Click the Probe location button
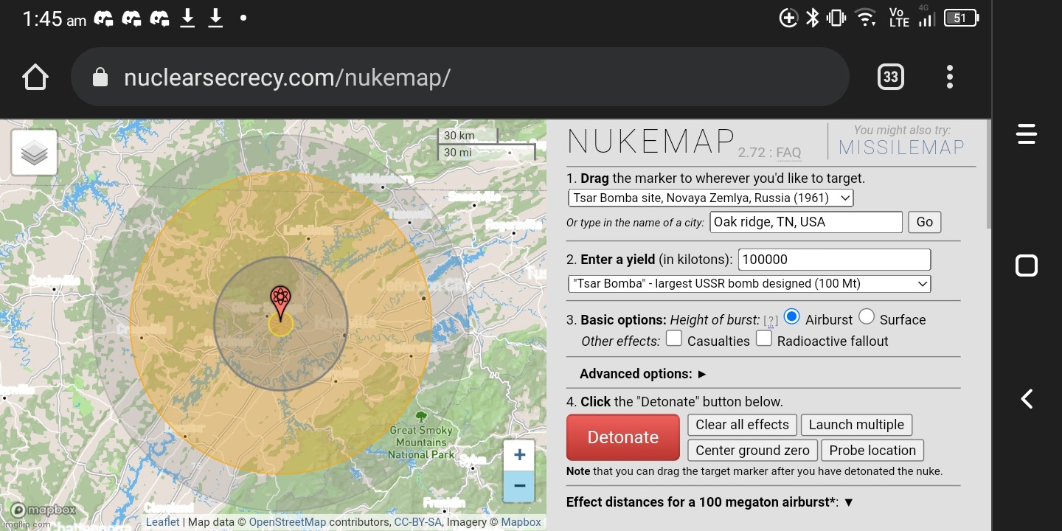This screenshot has width=1062, height=531. 872,451
